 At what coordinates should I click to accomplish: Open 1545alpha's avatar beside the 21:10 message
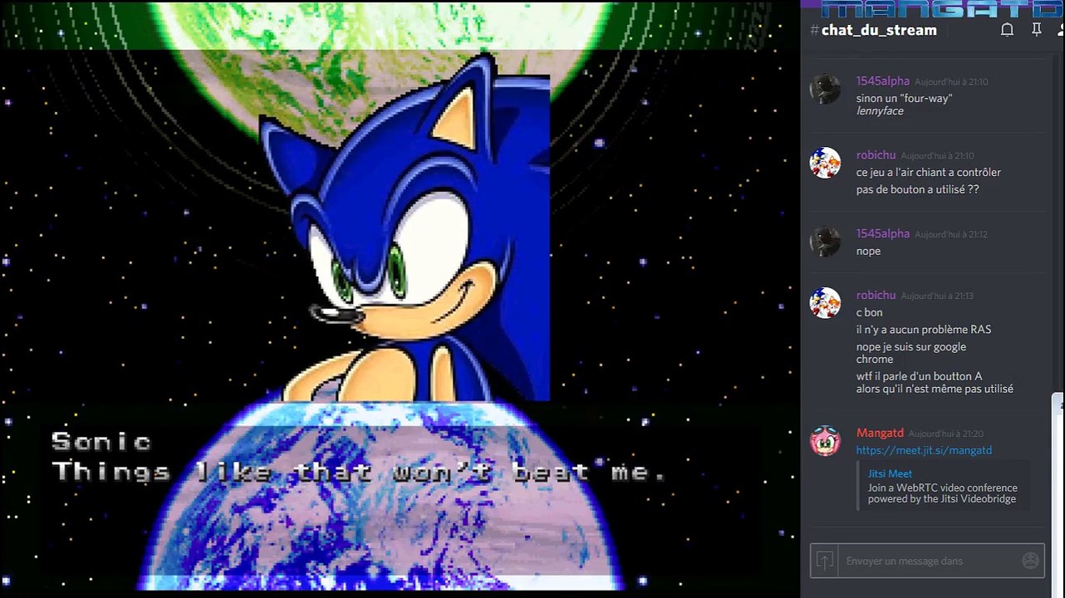[x=825, y=89]
